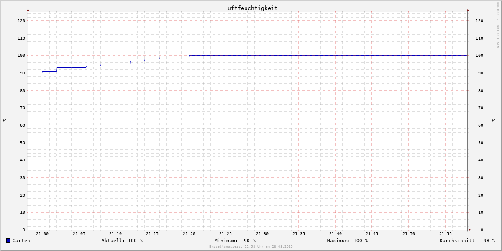Click the left axis 40 label

tap(23, 160)
